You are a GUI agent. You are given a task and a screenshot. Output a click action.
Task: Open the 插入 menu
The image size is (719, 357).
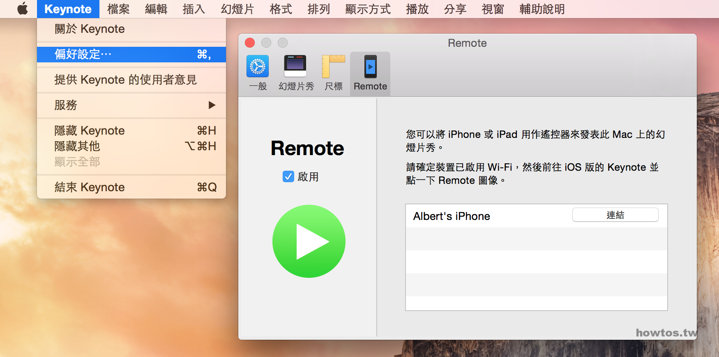coord(194,9)
